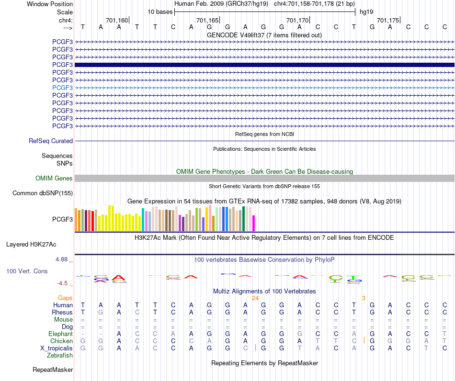The width and height of the screenshot is (455, 381).
Task: Click the Common dbSNP(155) track label
Action: (43, 193)
